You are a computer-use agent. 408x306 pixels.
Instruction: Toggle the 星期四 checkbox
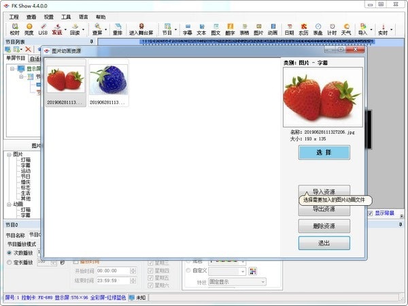pos(150,271)
